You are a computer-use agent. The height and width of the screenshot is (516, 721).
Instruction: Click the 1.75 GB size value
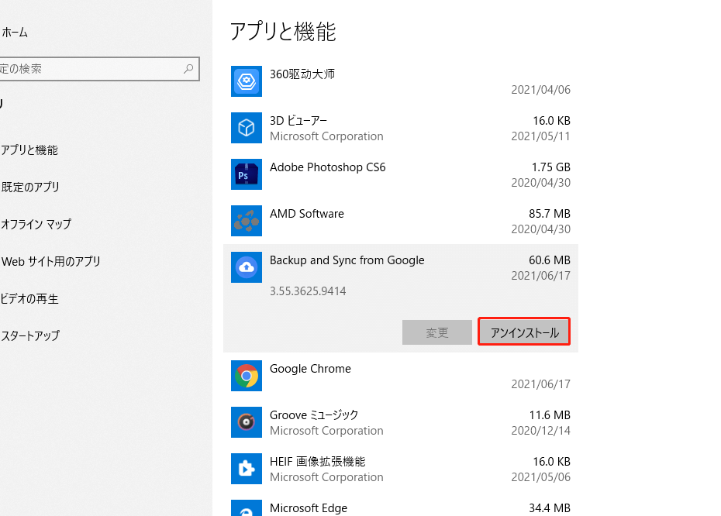[551, 167]
